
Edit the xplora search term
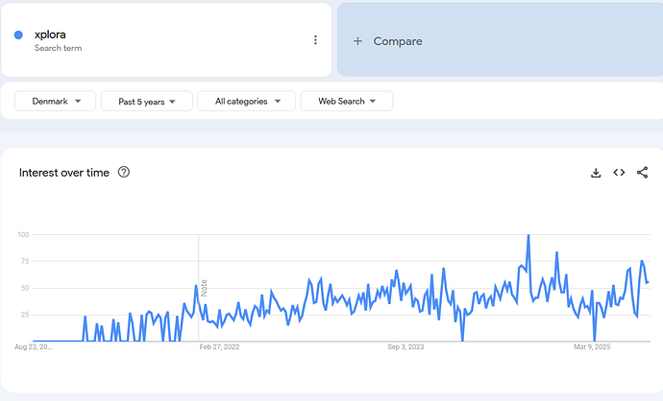(x=50, y=35)
